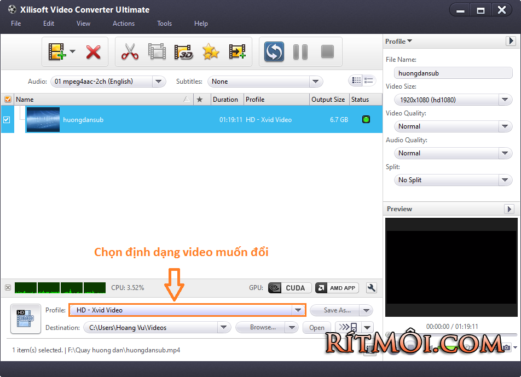
Task: Edit the File Name field huongdansub
Action: (x=453, y=73)
